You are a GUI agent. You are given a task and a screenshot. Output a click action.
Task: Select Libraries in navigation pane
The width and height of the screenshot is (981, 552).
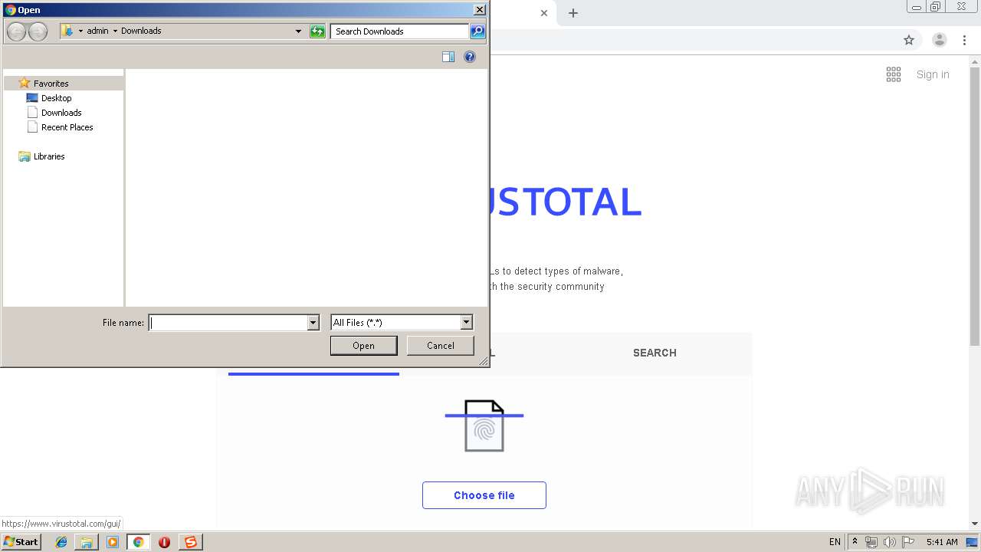pos(49,156)
